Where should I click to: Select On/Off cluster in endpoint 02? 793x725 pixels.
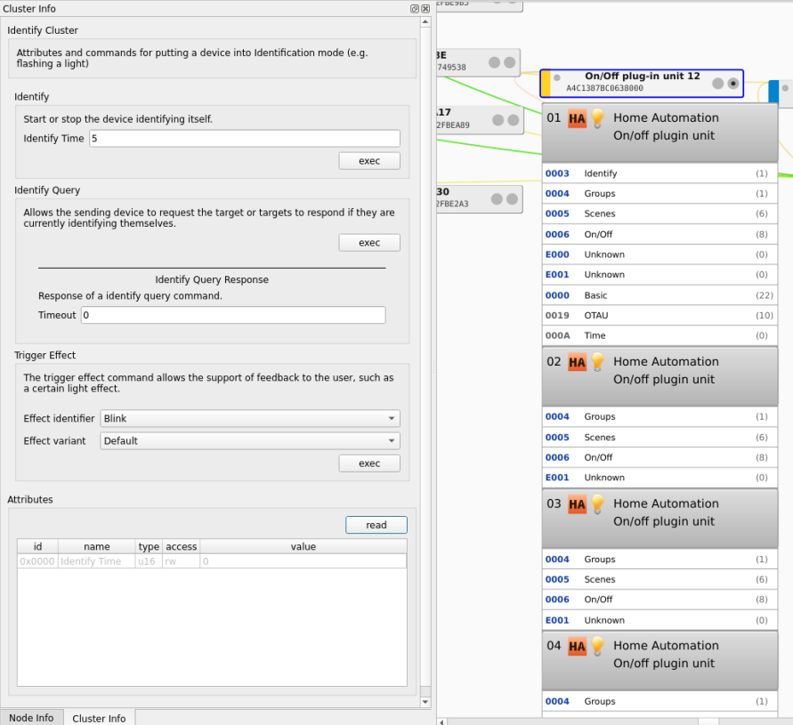(659, 457)
